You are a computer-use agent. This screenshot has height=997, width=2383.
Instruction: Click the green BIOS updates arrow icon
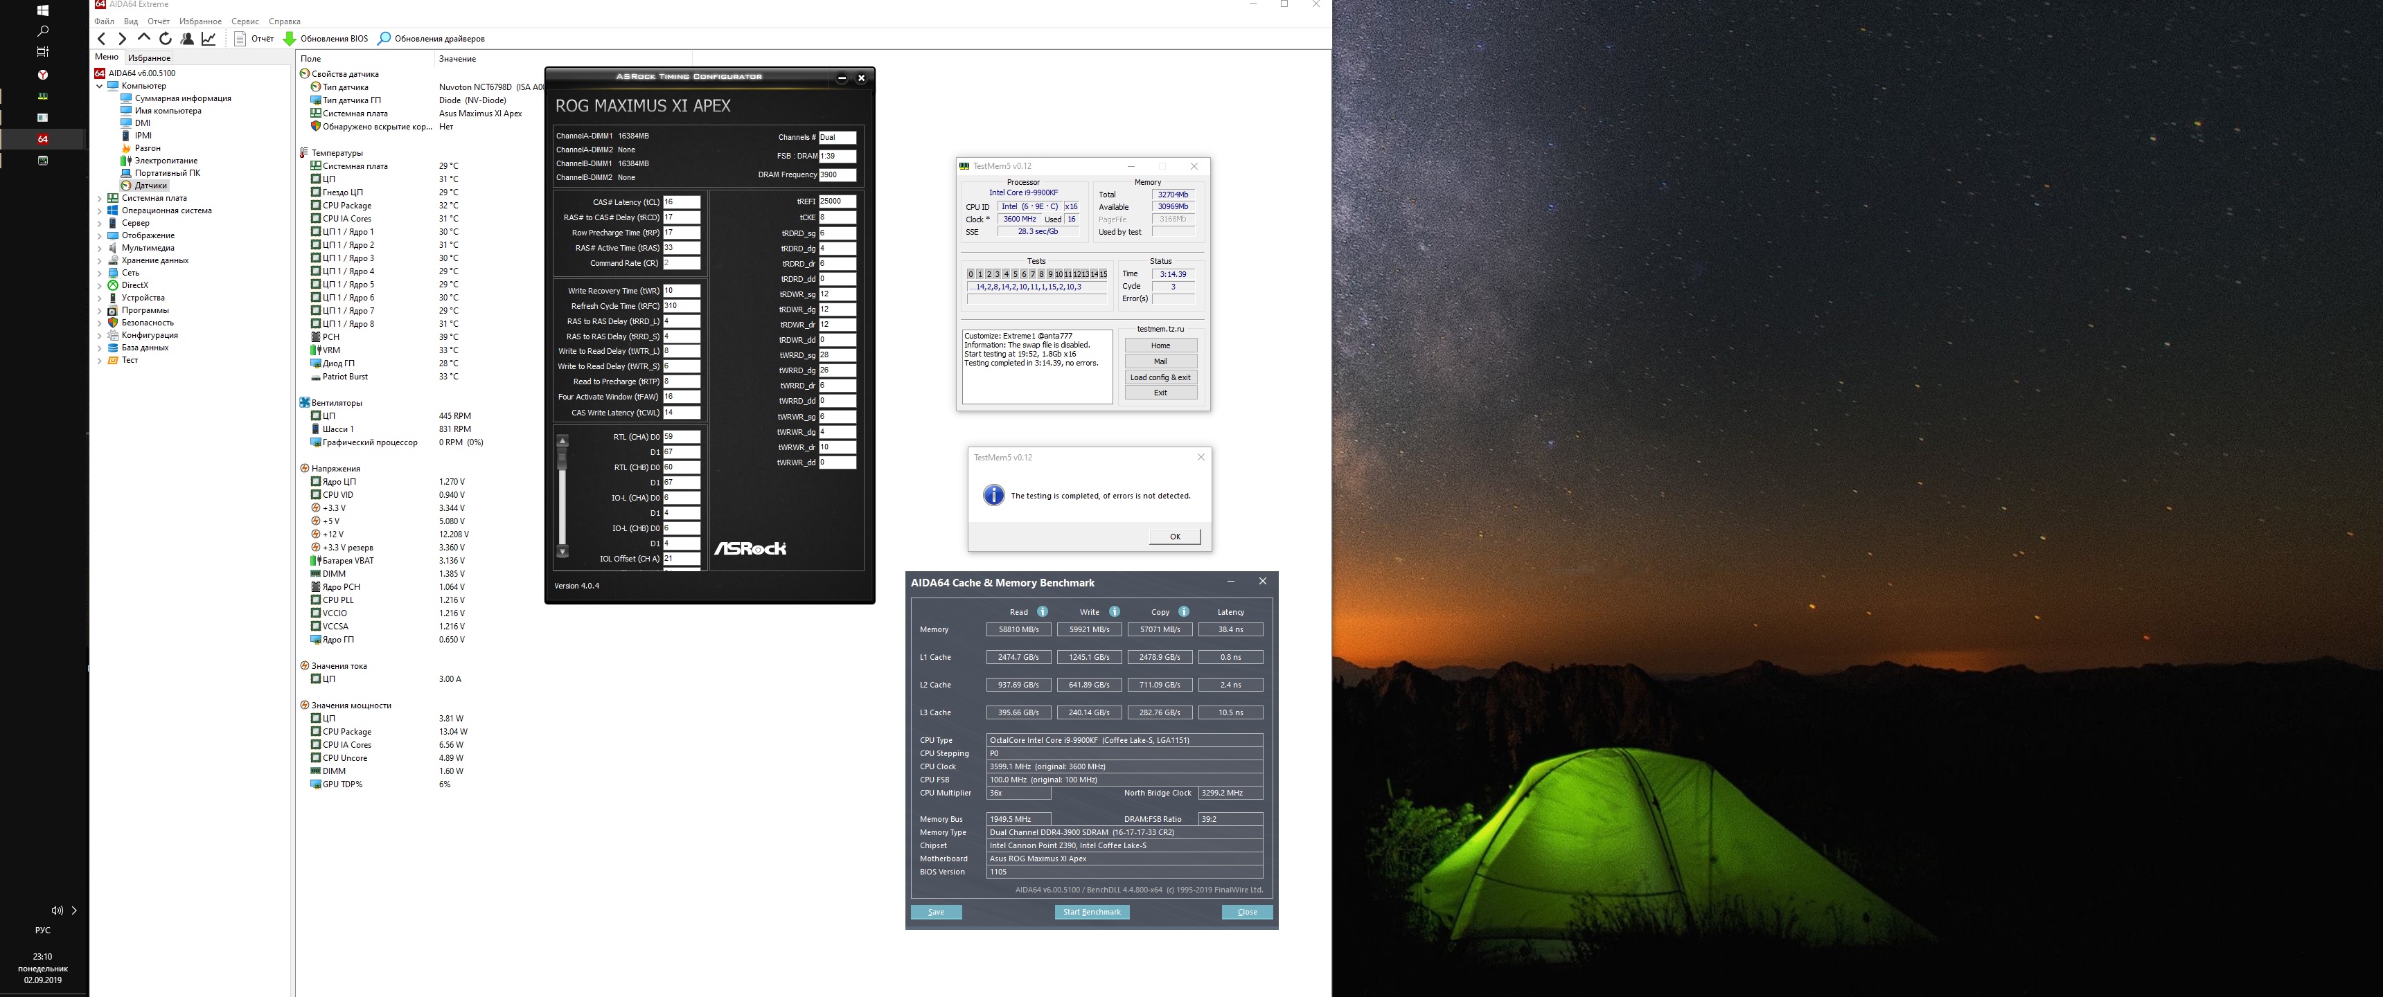point(290,39)
